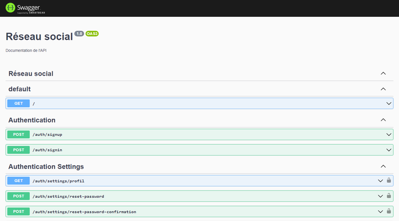Open the /auth/signin path link
This screenshot has width=399, height=221.
click(x=47, y=150)
